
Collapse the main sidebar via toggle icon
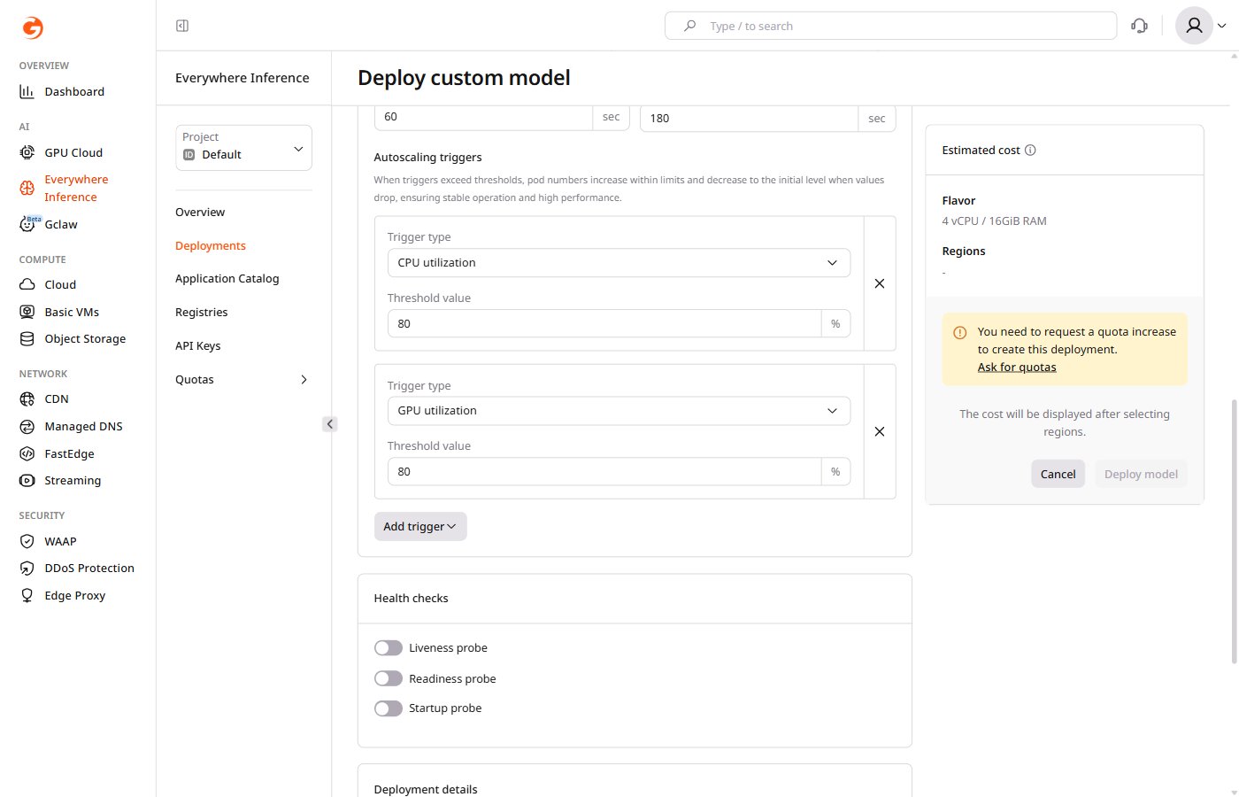pos(182,26)
